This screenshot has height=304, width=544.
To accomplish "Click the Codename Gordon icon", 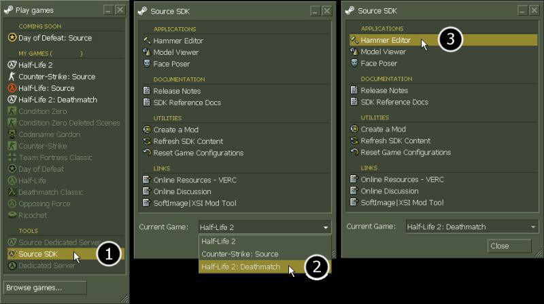I will coord(12,134).
